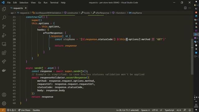This screenshot has width=199, height=112.
Task: Click 'super()' call on line 22
Action: pyautogui.click(x=37, y=20)
